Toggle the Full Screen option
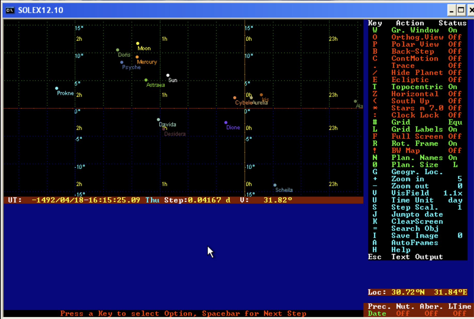 tap(417, 136)
